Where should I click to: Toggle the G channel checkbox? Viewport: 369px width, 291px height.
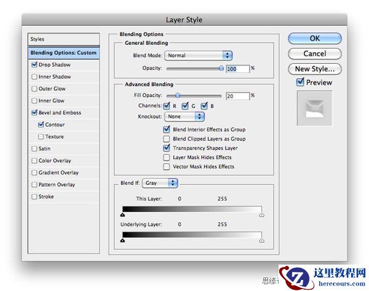185,106
